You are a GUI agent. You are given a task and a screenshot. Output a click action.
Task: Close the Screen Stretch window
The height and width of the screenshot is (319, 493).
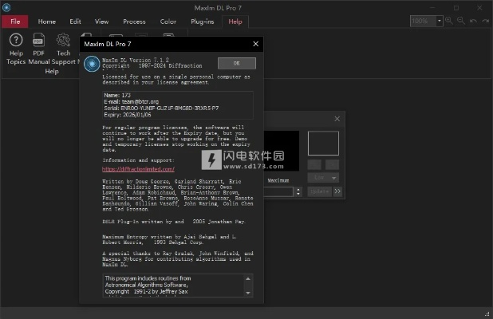pos(337,119)
